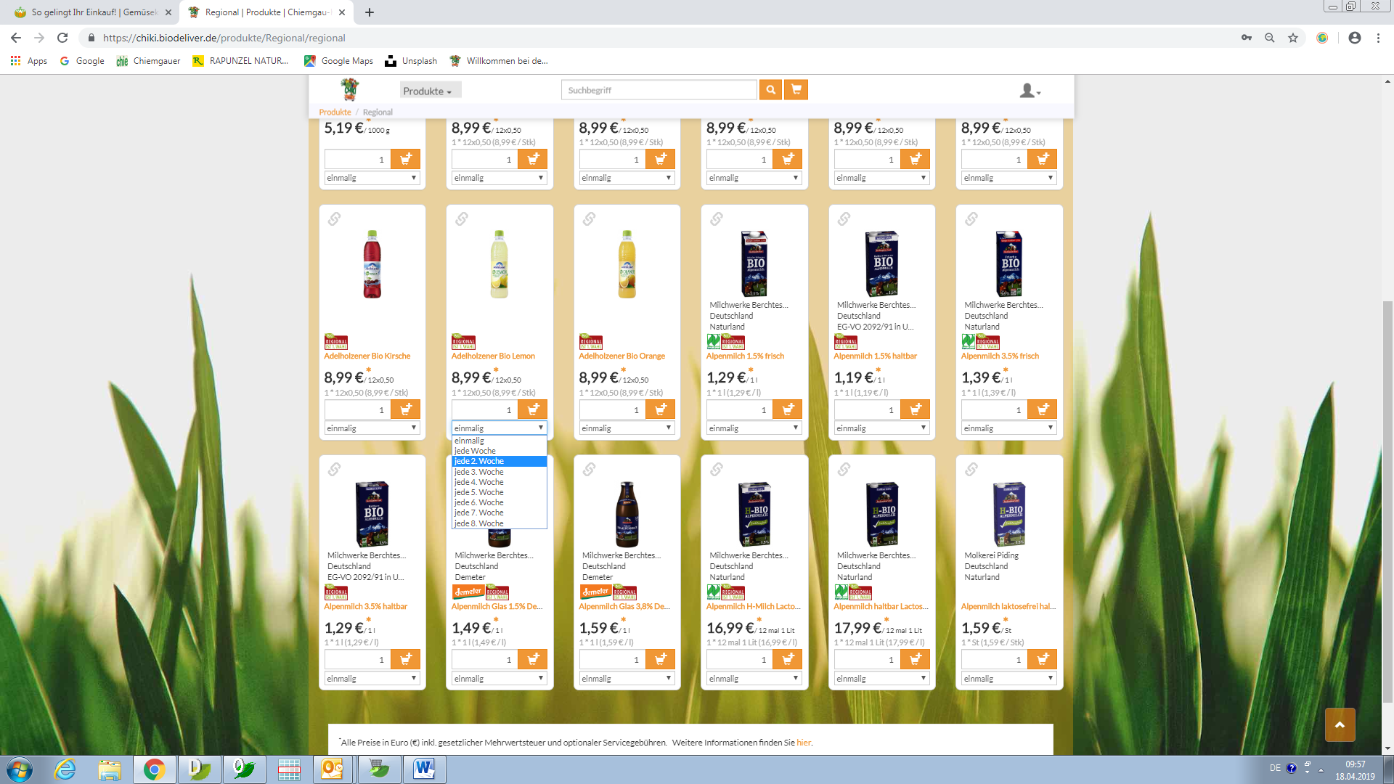Click link icon on Adelholzener Bio Kirsche card
The image size is (1394, 784).
click(x=334, y=219)
